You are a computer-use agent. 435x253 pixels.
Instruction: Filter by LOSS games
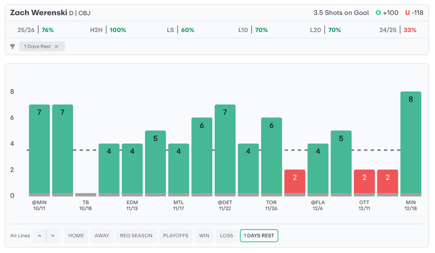pos(226,236)
